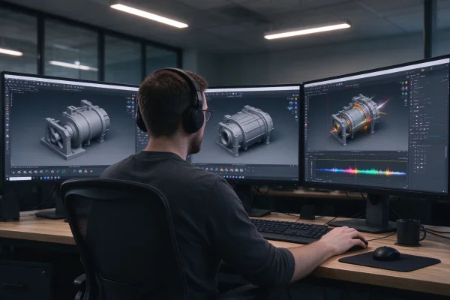
Task: Focus the taskbar search box on left monitor
Action: coord(20,178)
